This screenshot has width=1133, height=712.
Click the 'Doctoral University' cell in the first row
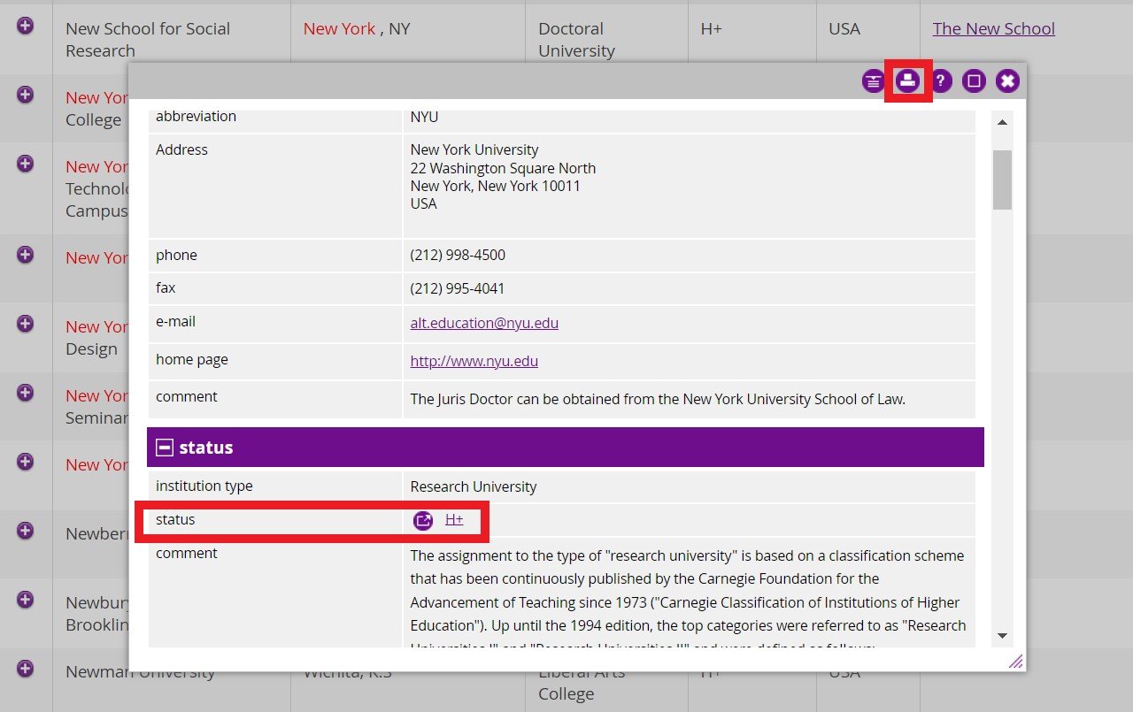pyautogui.click(x=576, y=40)
